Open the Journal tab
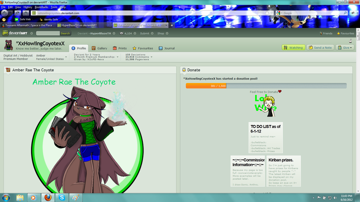This screenshot has width=360, height=202. 167,48
